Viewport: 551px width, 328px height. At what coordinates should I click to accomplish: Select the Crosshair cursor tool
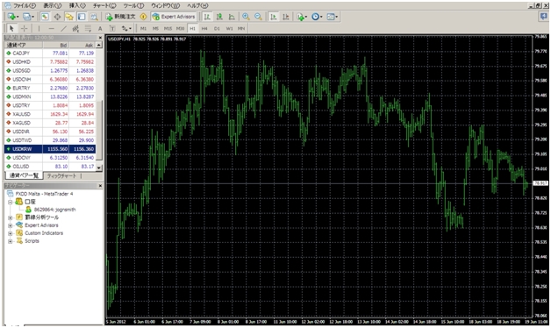(24, 28)
